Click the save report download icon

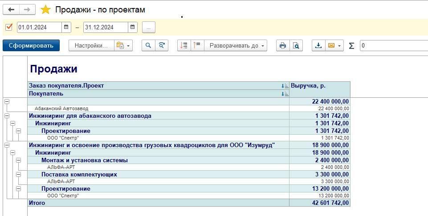click(x=318, y=45)
